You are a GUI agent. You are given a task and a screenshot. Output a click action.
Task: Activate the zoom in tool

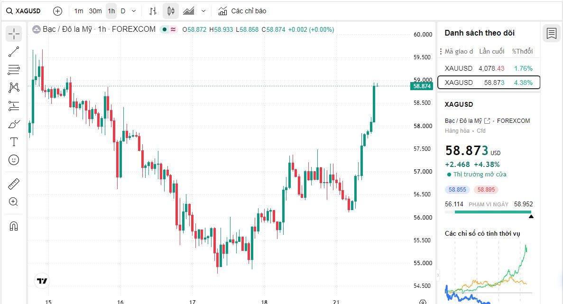[x=14, y=202]
